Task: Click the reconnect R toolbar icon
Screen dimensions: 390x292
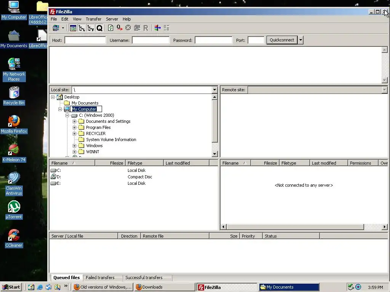Action: (146, 28)
